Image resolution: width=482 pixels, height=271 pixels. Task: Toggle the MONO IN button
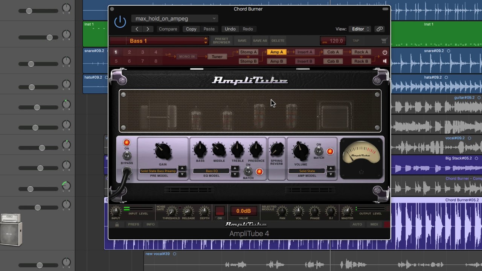pos(187,56)
